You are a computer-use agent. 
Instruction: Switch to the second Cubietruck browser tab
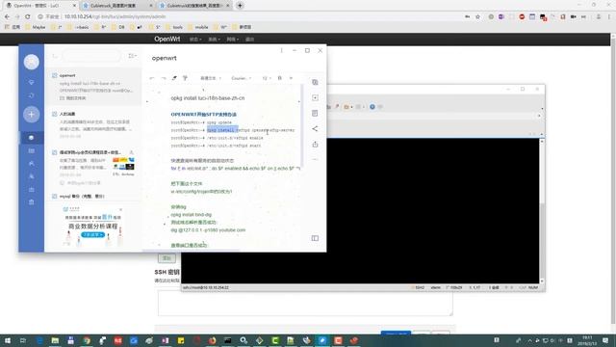coord(117,6)
